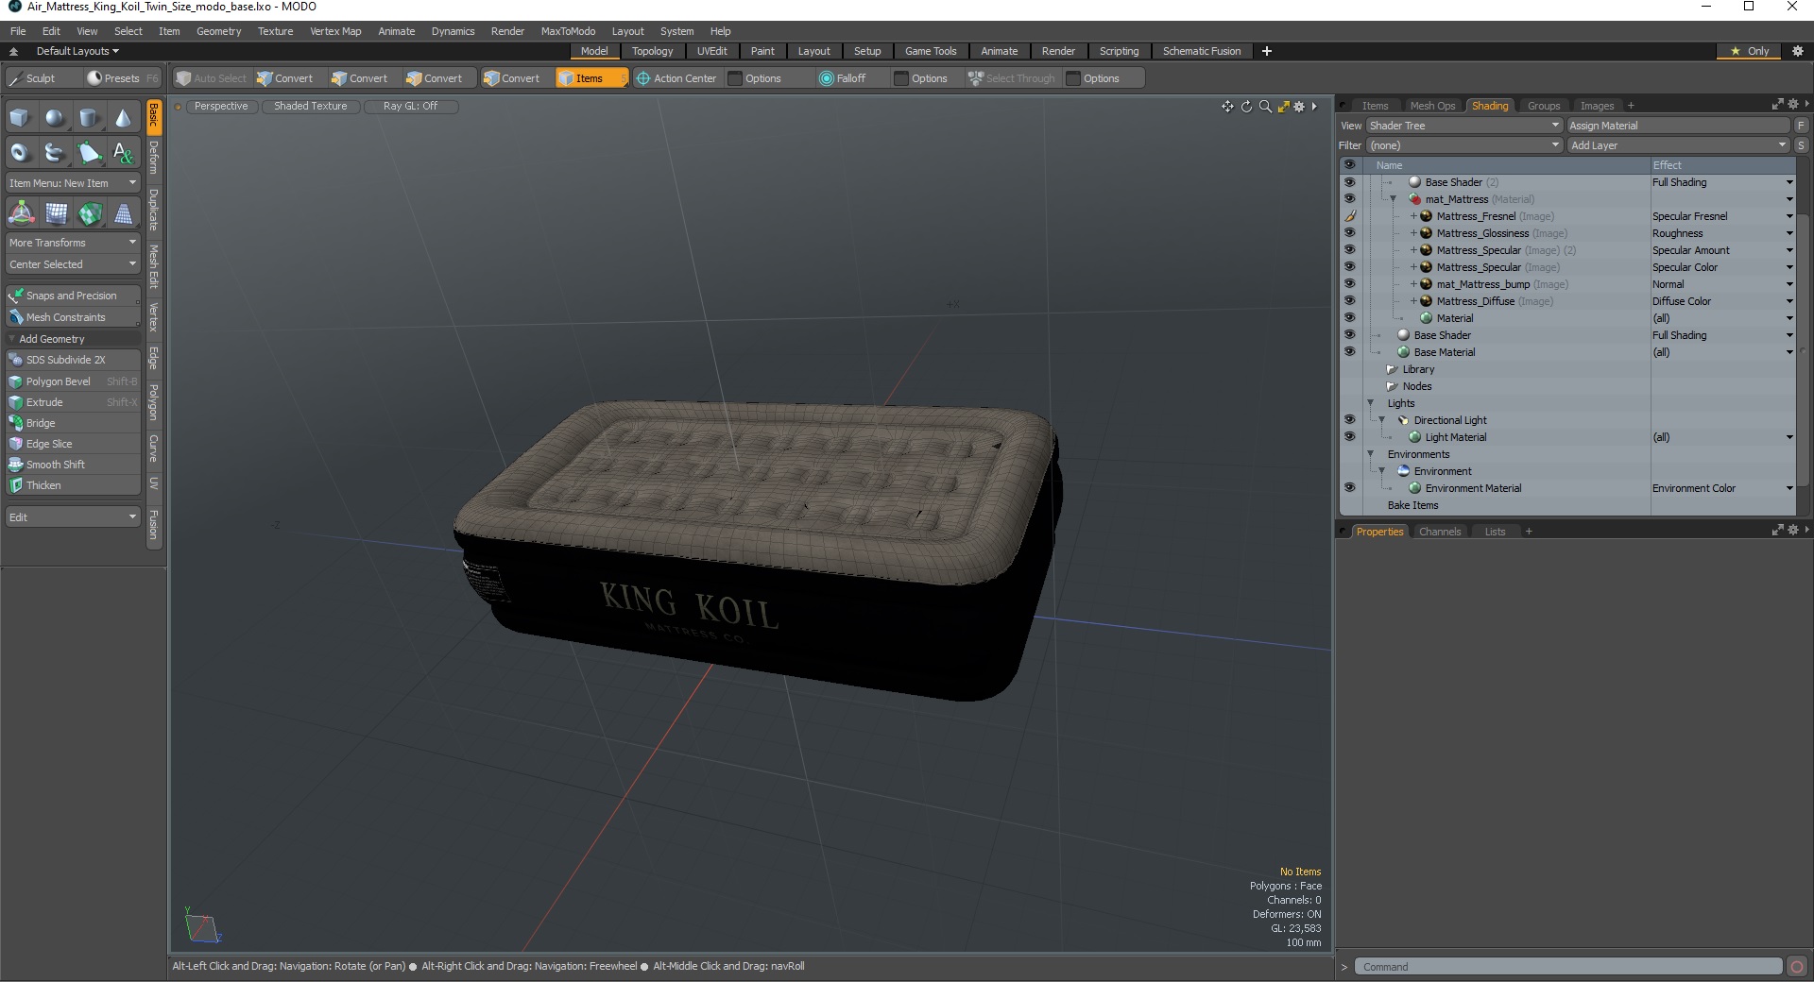The width and height of the screenshot is (1814, 982).
Task: Toggle visibility of Environment Material
Action: [1349, 488]
